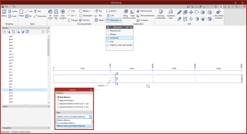Image resolution: width=247 pixels, height=134 pixels.
Task: Select the Move tool with four arrows
Action: click(191, 12)
